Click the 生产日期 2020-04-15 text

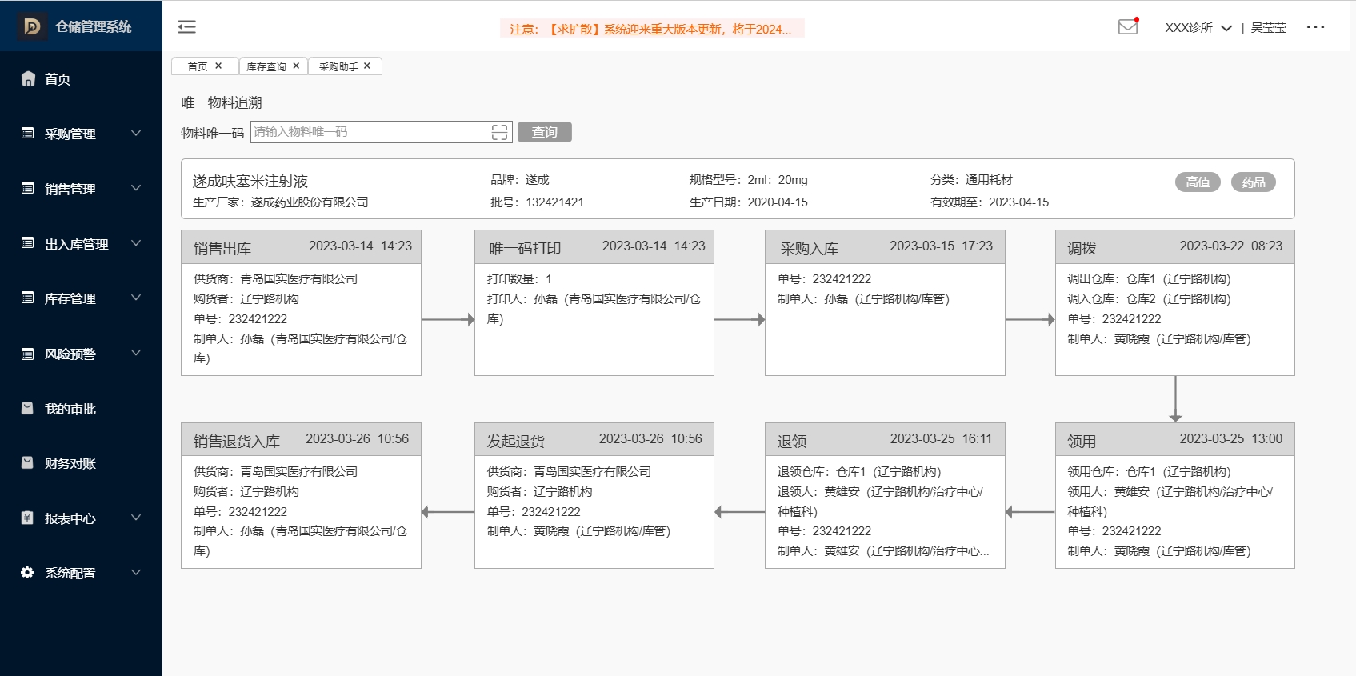[x=749, y=202]
